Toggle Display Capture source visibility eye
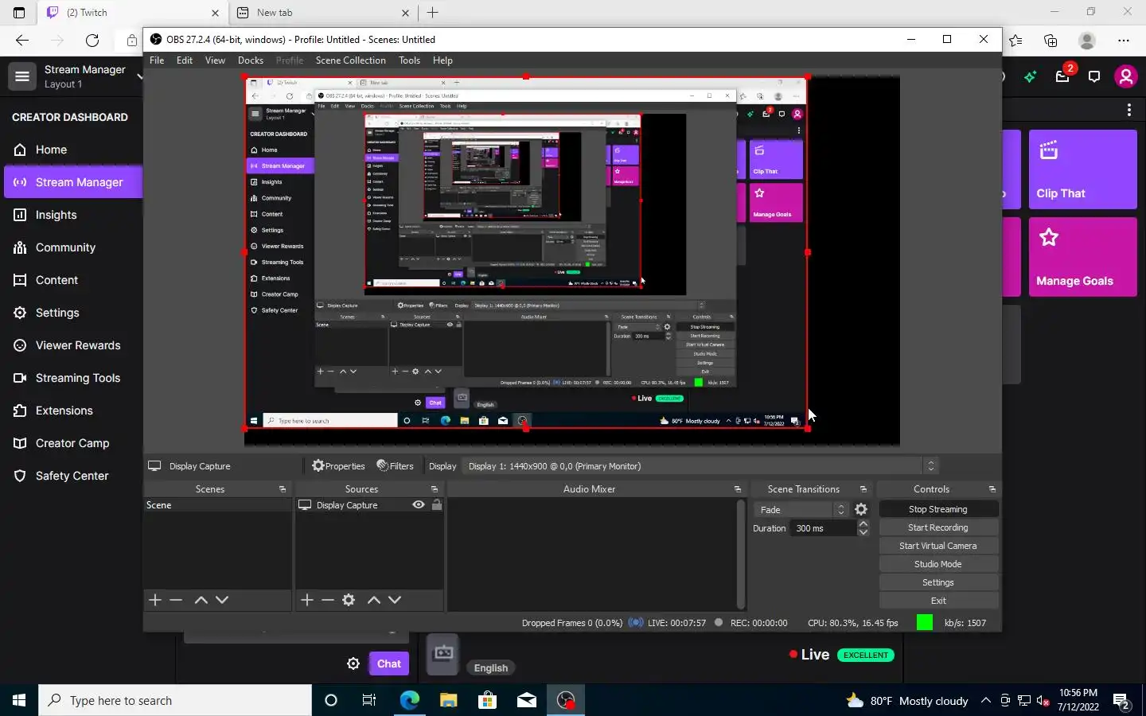This screenshot has width=1146, height=716. pyautogui.click(x=418, y=505)
